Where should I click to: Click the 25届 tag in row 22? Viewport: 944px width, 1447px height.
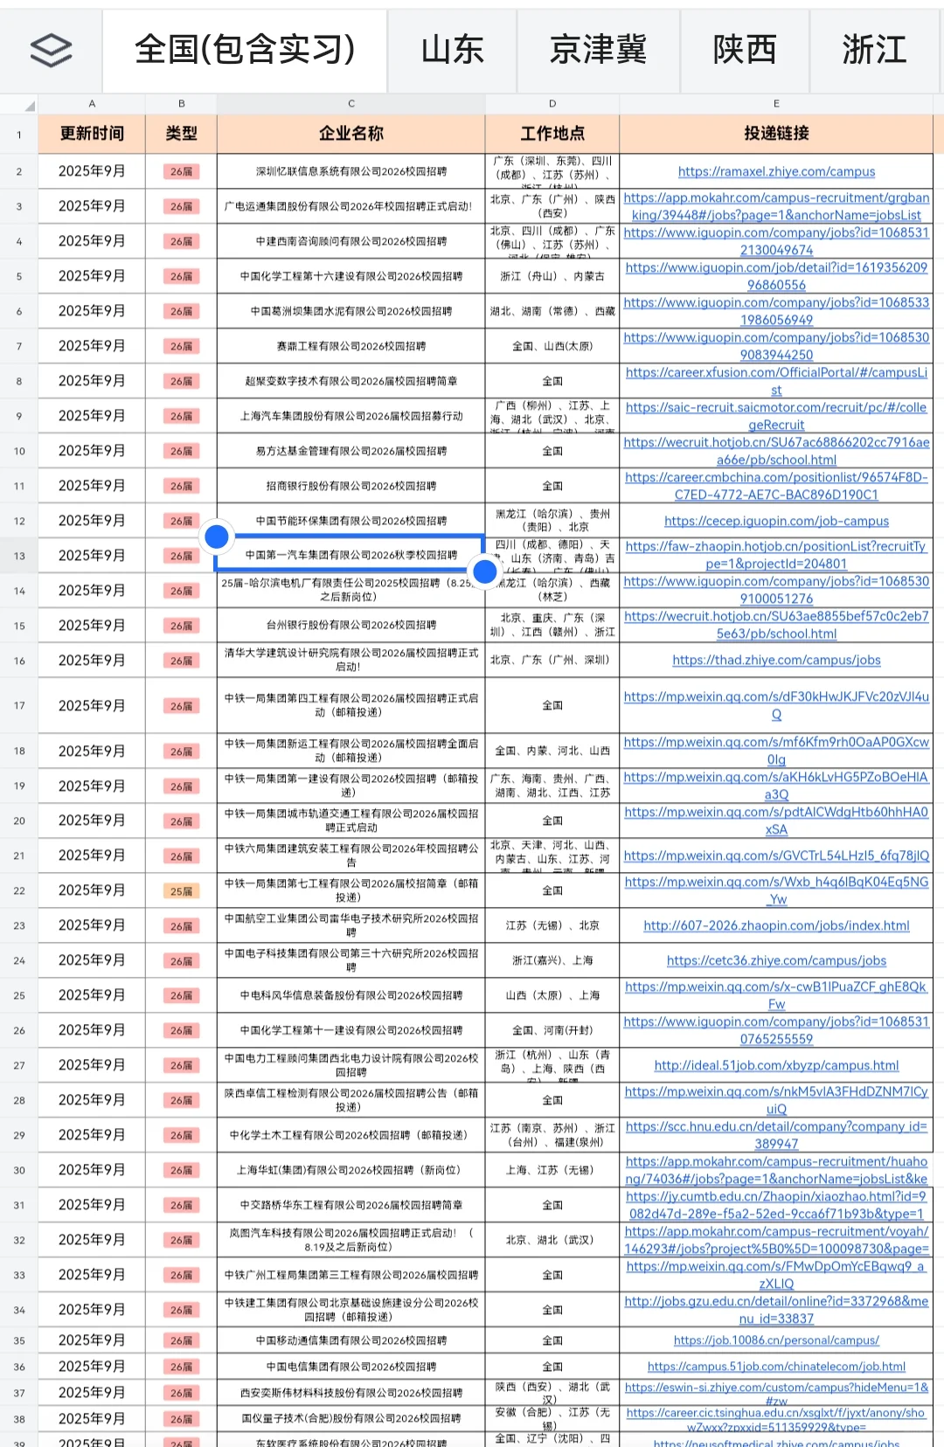181,891
